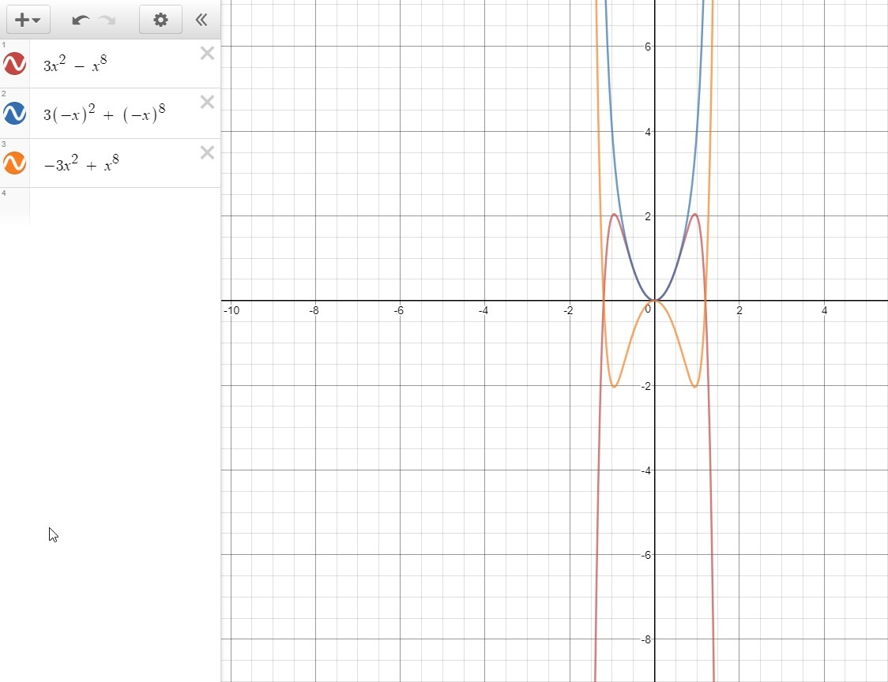Open the add item plus dropdown

tap(28, 20)
